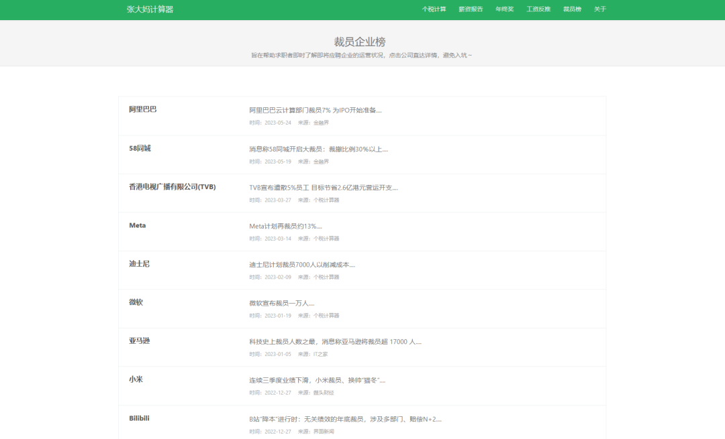725x439 pixels.
Task: Go to the 年终奖 page
Action: point(504,9)
